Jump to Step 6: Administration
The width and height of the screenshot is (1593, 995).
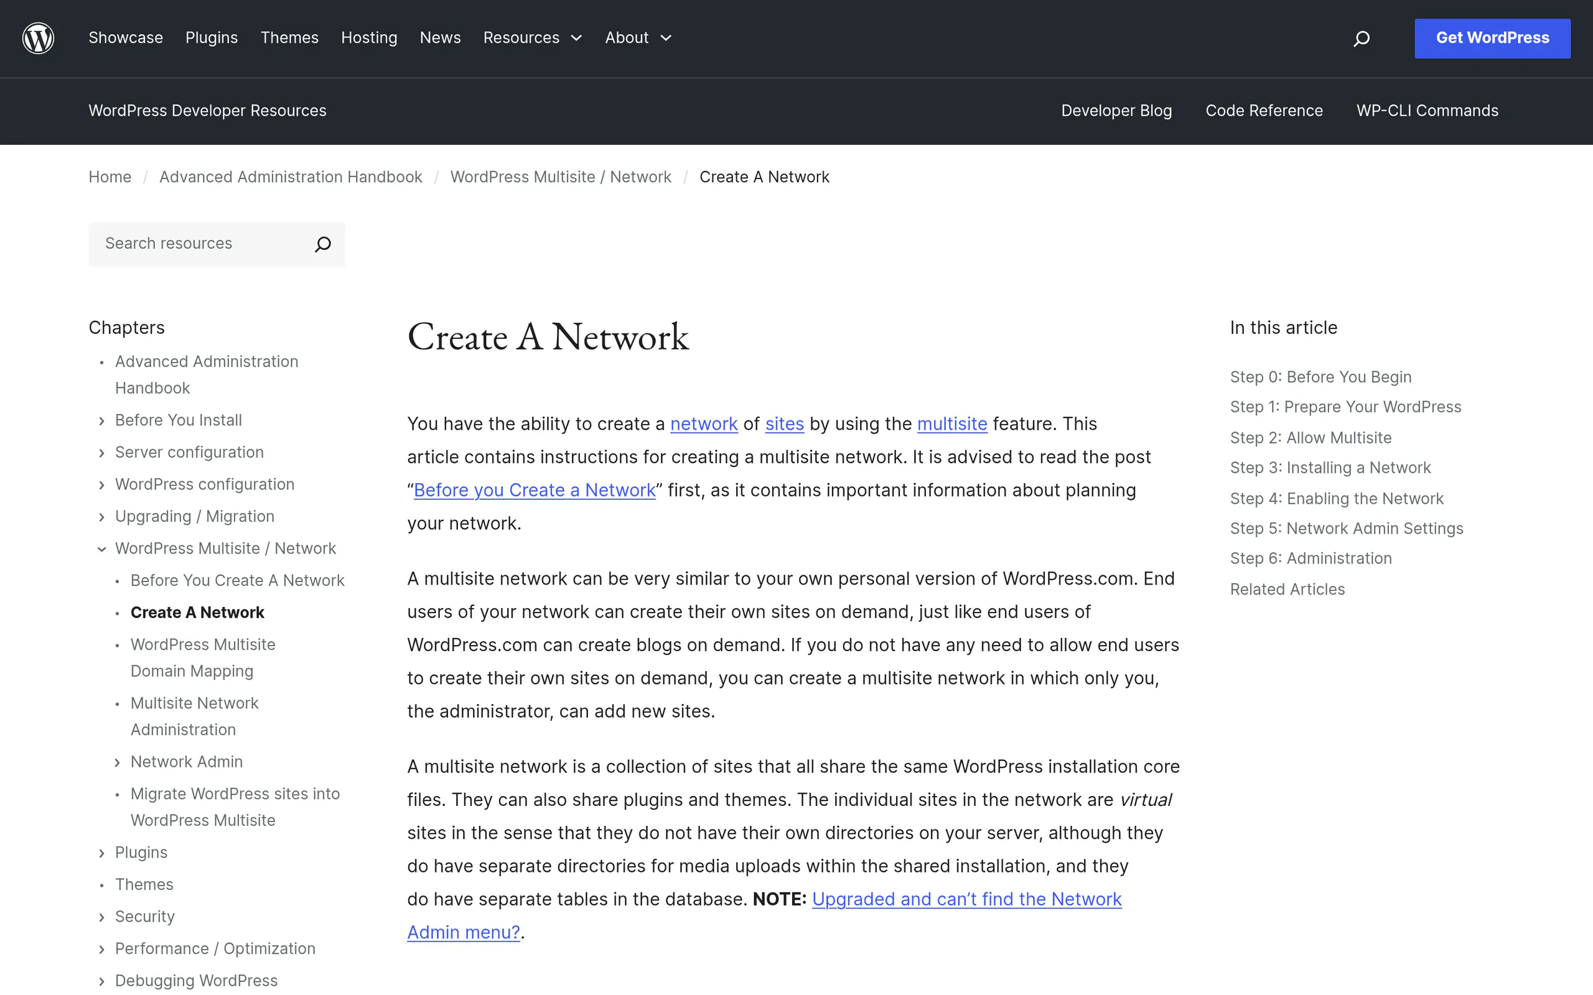[1310, 558]
